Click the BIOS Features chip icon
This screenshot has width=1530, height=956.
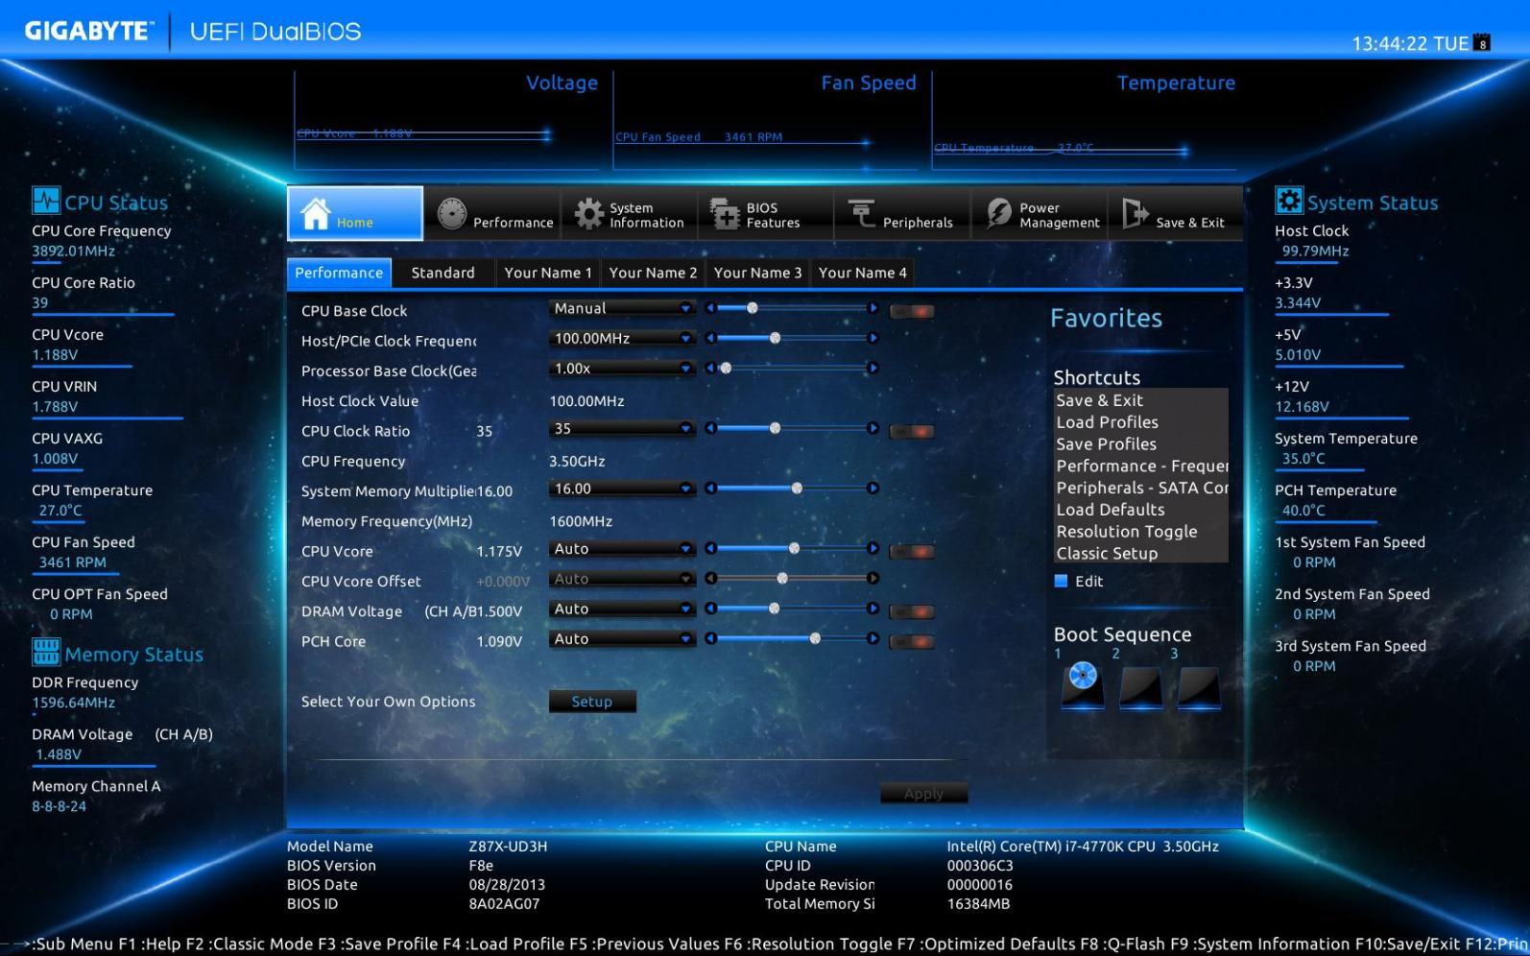pos(725,213)
